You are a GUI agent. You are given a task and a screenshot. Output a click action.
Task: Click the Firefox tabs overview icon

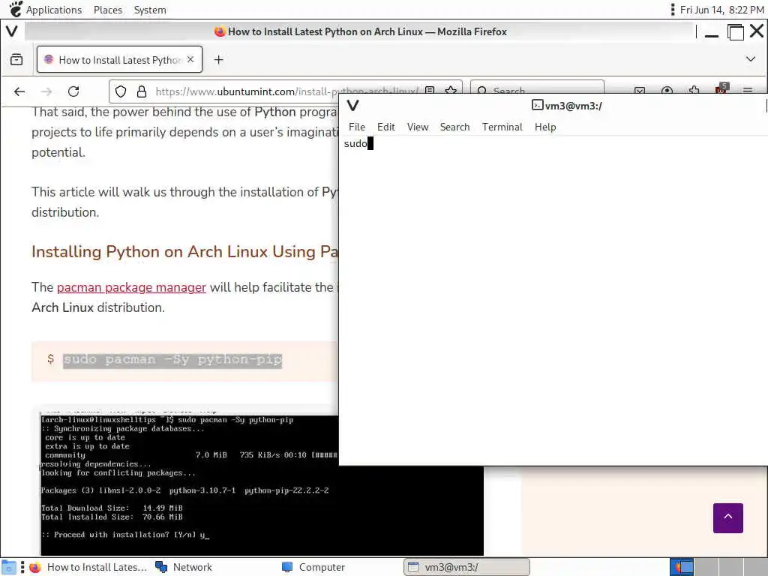16,60
